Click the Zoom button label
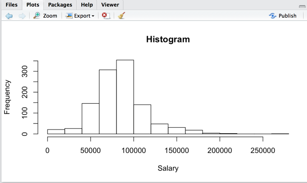Image resolution: width=307 pixels, height=183 pixels. pyautogui.click(x=50, y=16)
